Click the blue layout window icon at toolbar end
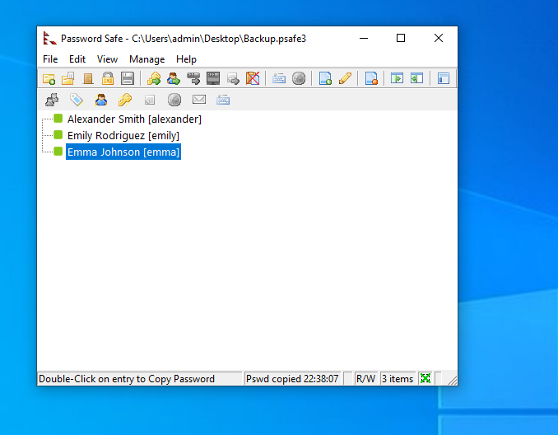This screenshot has height=435, width=558. point(444,78)
